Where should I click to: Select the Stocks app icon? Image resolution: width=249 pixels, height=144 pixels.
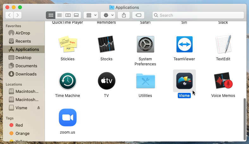point(106,44)
